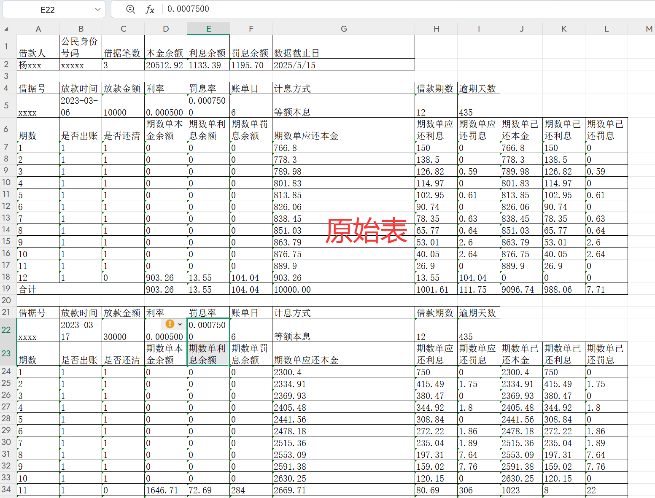Screen dimensions: 655x498
Task: Select row 22 header
Action: coord(6,330)
